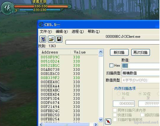Open the 进程(X) menu

(78, 32)
